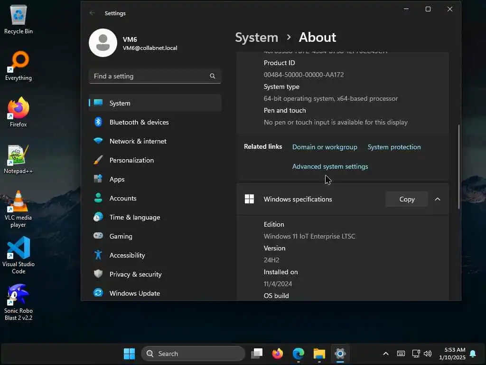Launch the Everything search shortcut
The image size is (486, 365).
[19, 66]
